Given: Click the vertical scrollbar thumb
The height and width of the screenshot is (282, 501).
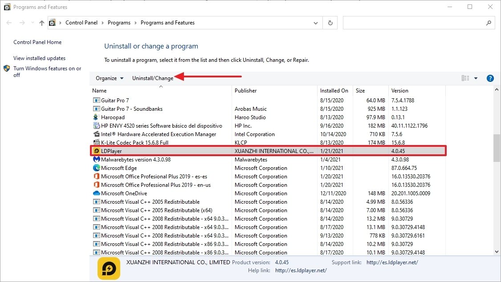Looking at the screenshot, I should (497, 148).
